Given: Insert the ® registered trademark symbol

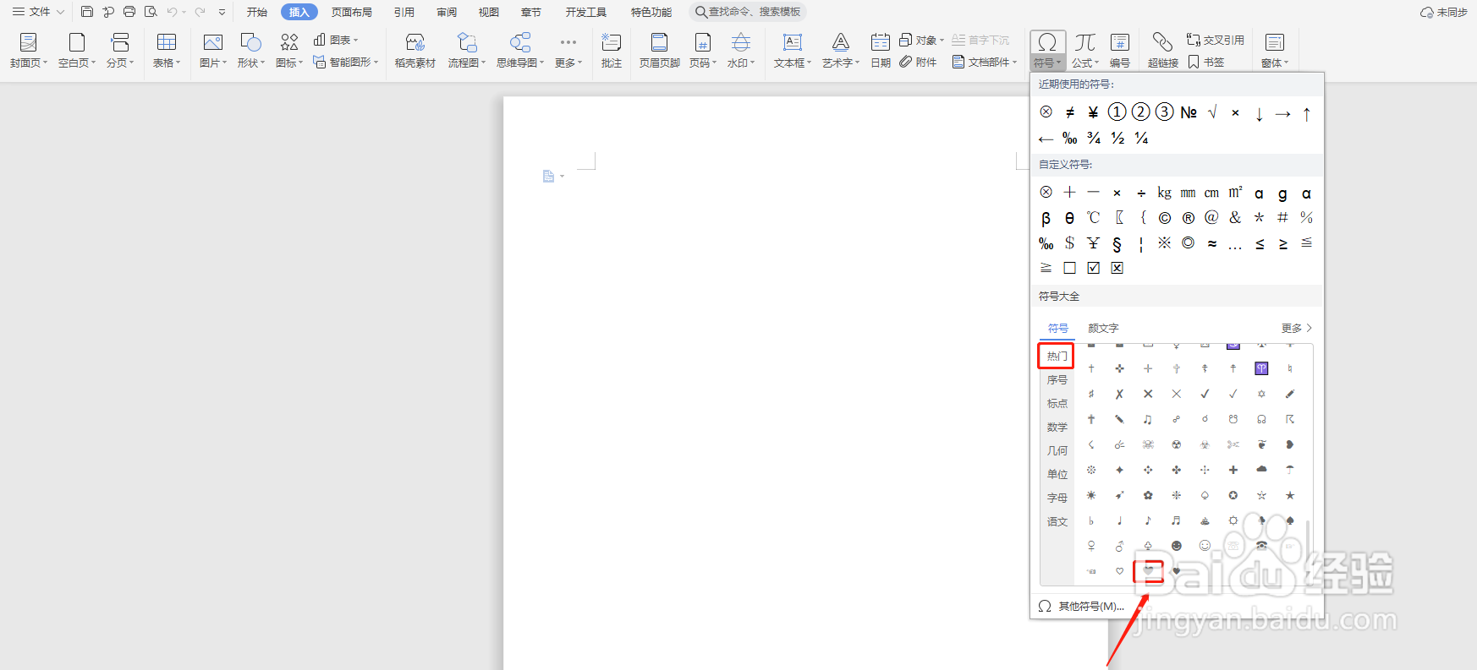Looking at the screenshot, I should coord(1188,217).
